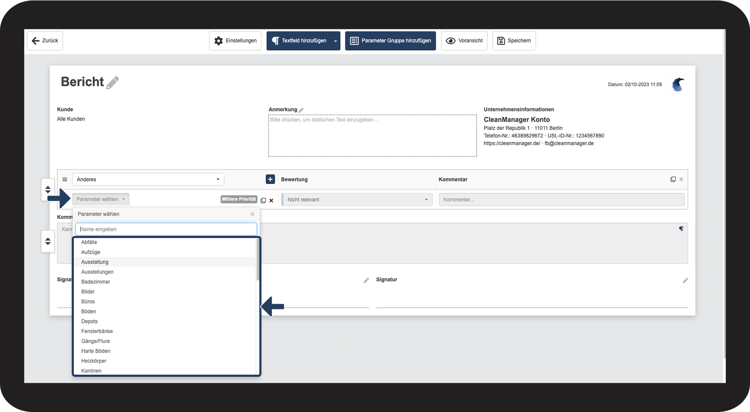Duplicate the parameter group in Kommentar header
The height and width of the screenshot is (412, 750).
(673, 179)
